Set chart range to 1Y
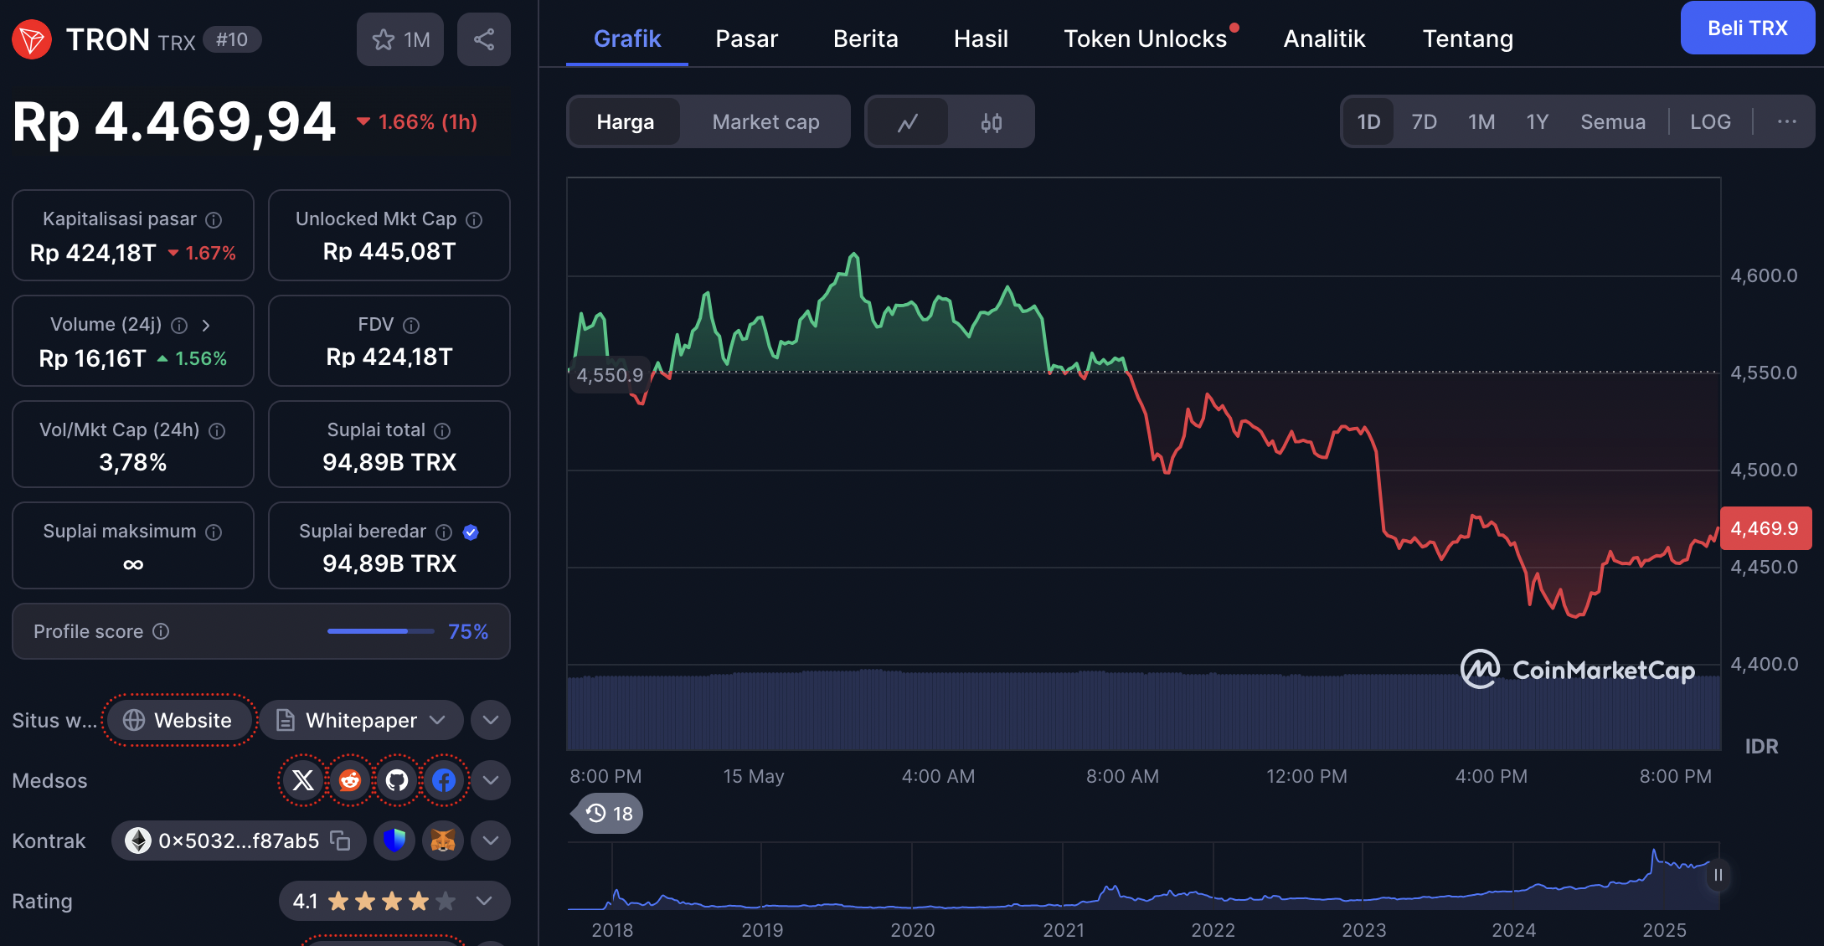 pyautogui.click(x=1537, y=122)
